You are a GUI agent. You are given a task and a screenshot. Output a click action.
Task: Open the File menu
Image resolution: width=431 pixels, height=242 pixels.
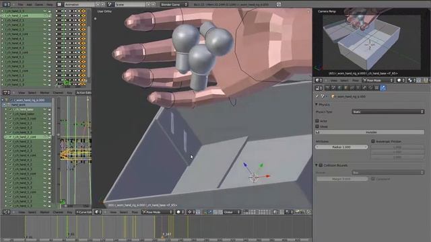click(x=20, y=5)
